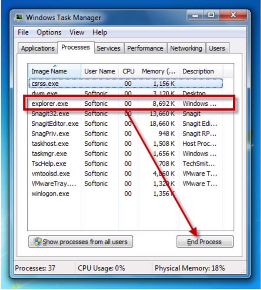Open the Options menu
Screen dimensions: 261x290
click(x=49, y=32)
